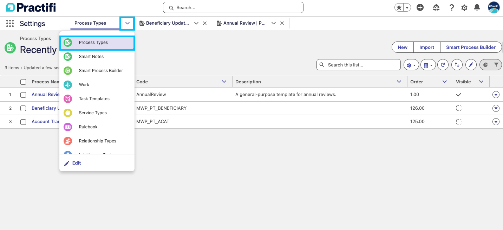Select Smart Process Builder in navigation menu
Viewport: 503px width, 230px height.
97,71
